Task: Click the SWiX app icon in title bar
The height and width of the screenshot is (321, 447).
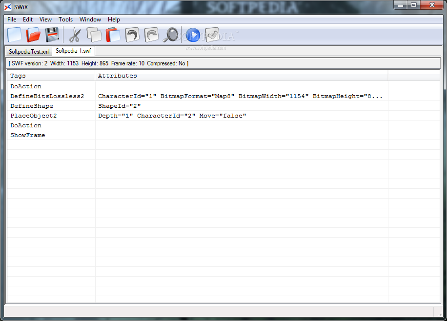Action: click(8, 7)
